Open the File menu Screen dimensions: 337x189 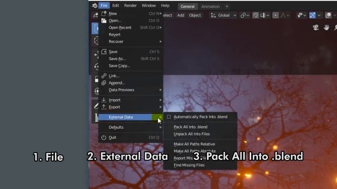(104, 6)
